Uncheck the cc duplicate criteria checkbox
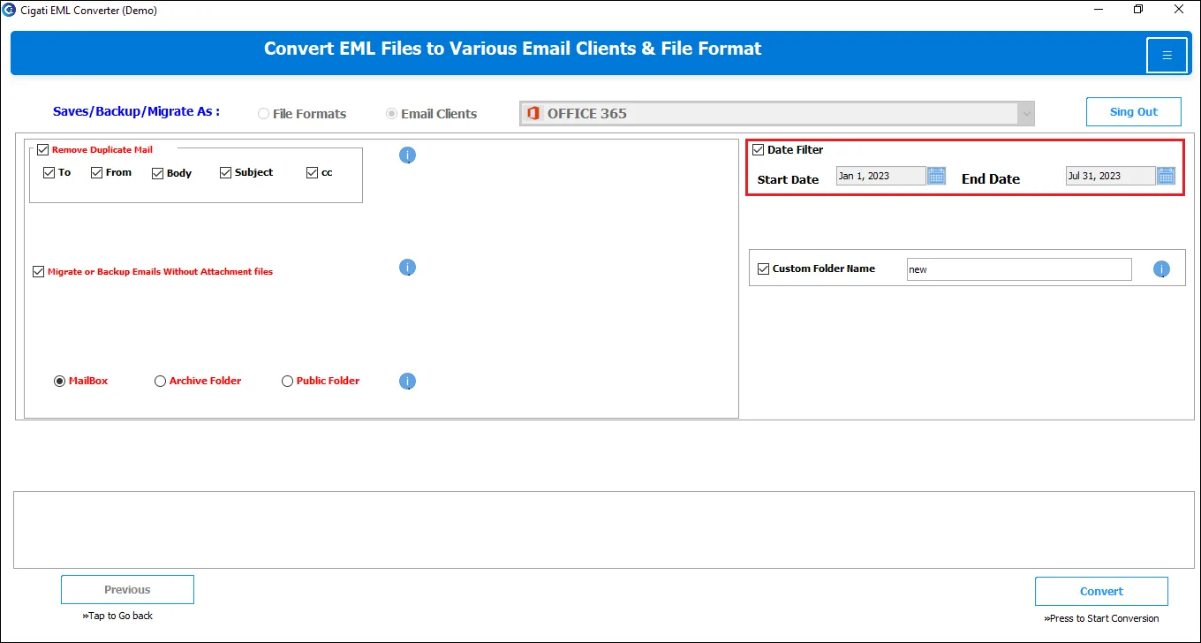The width and height of the screenshot is (1201, 643). (x=313, y=173)
